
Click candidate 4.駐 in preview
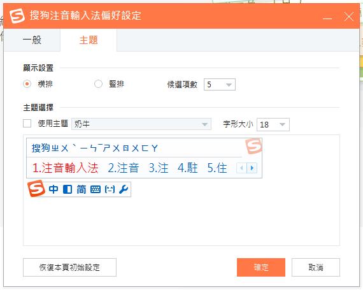(188, 168)
